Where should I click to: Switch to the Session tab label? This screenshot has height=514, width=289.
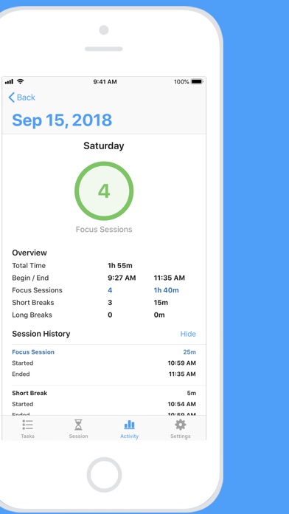tap(78, 436)
